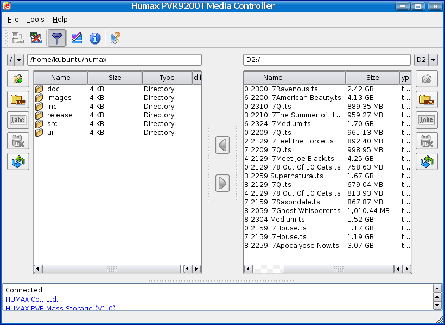445x325 pixels.
Task: Click disabled up-folder icon in device panel
Action: (x=427, y=79)
